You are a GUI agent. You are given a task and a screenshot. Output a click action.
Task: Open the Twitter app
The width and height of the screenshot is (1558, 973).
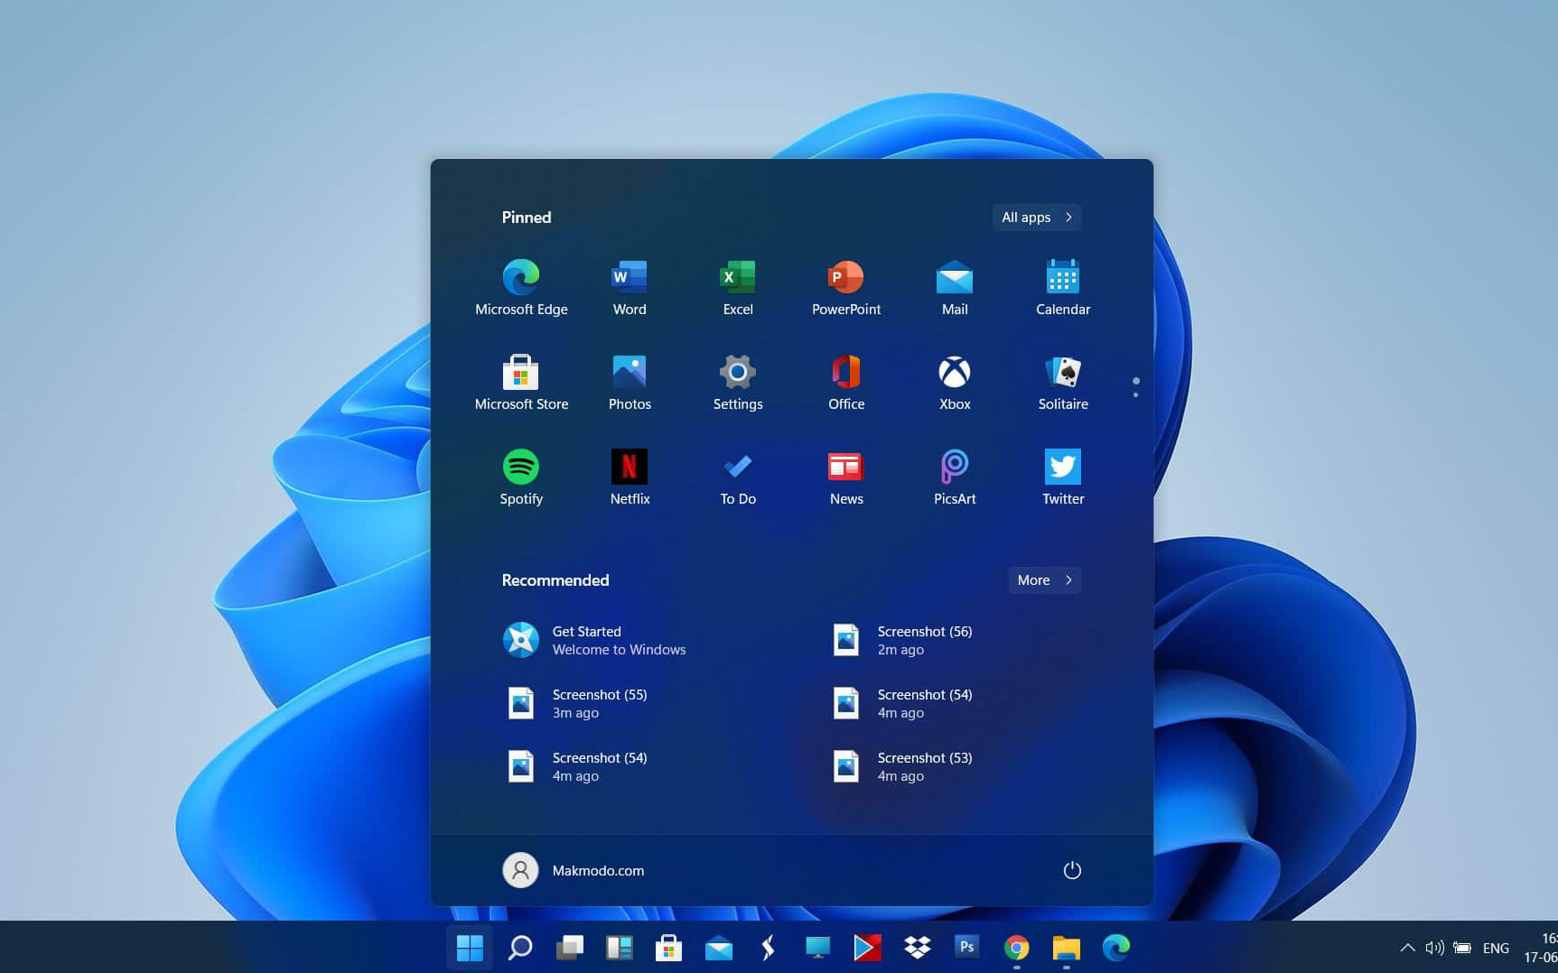point(1063,477)
